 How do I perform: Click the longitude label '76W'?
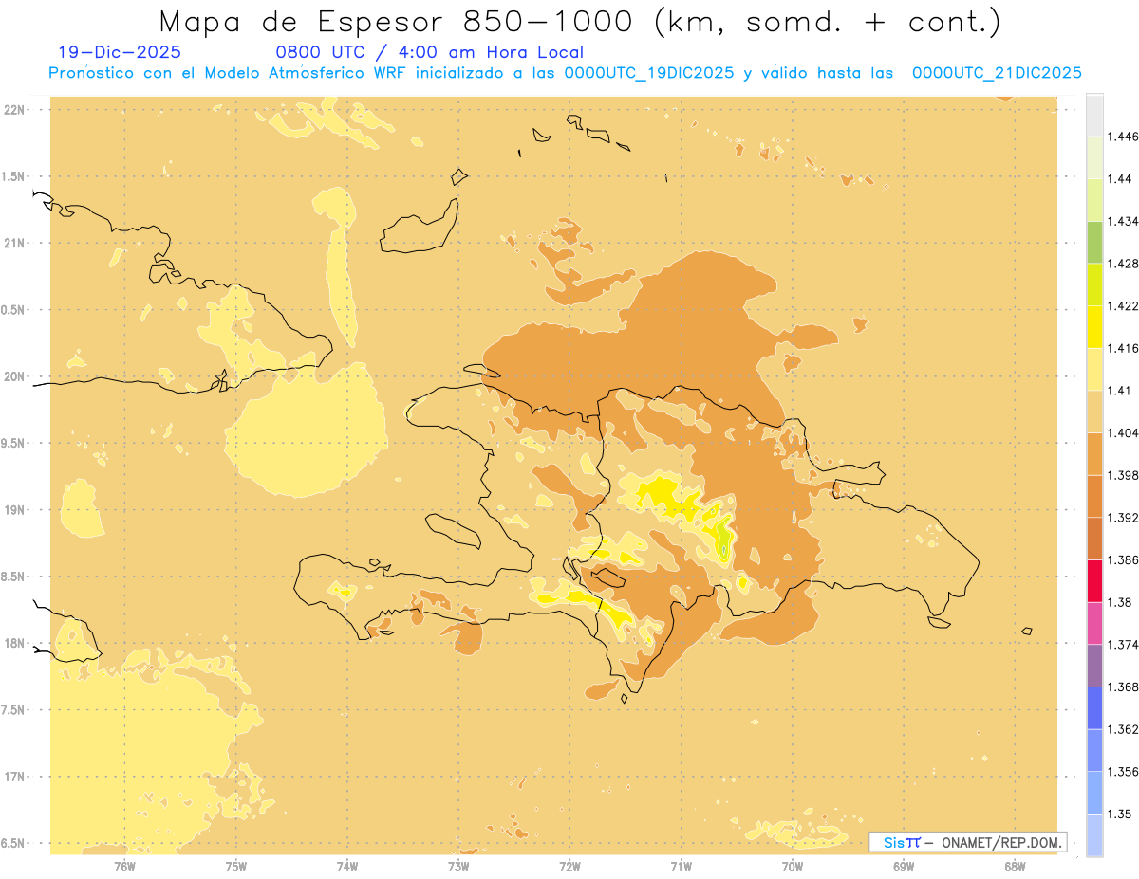click(124, 866)
